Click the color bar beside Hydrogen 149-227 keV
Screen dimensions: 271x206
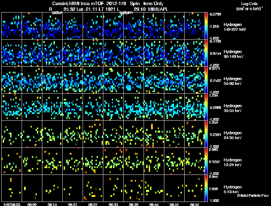pos(206,26)
